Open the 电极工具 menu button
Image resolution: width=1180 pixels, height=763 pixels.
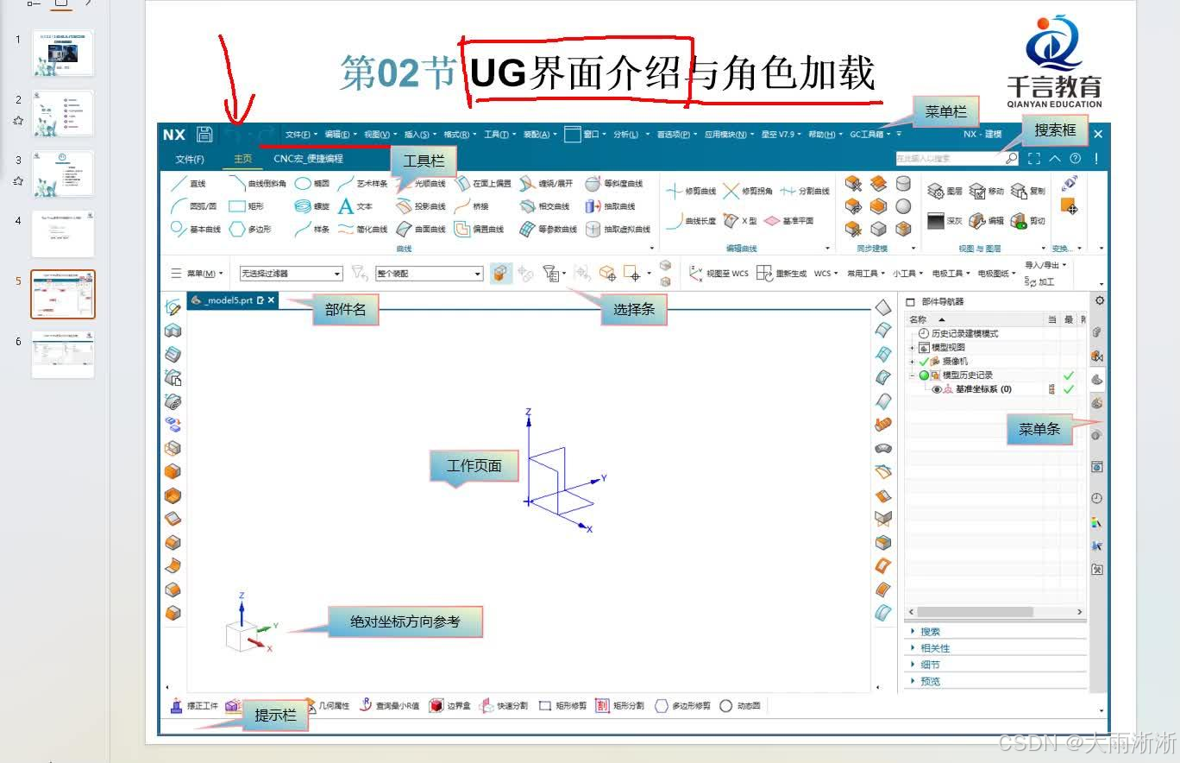pos(951,273)
